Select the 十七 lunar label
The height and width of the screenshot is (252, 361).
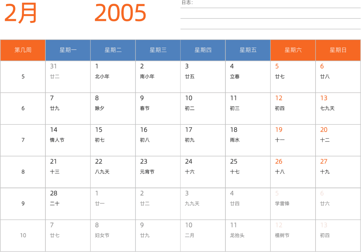pyautogui.click(x=235, y=172)
